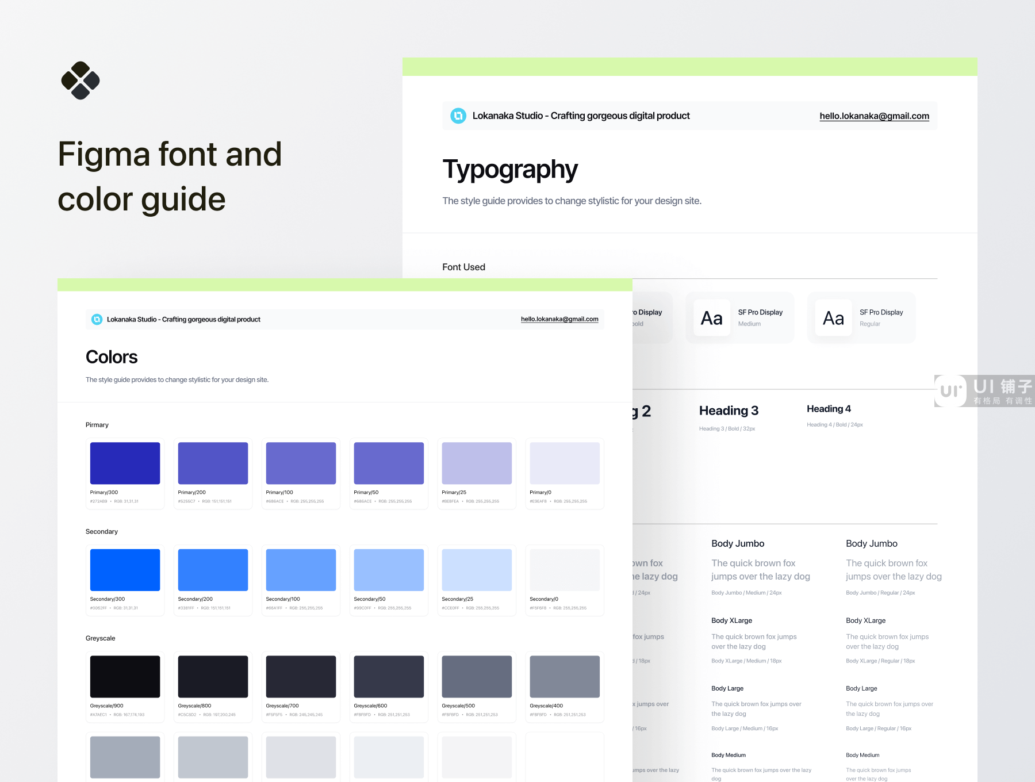Choose the Secondary/300 blue swatch
The height and width of the screenshot is (782, 1035).
pos(125,570)
